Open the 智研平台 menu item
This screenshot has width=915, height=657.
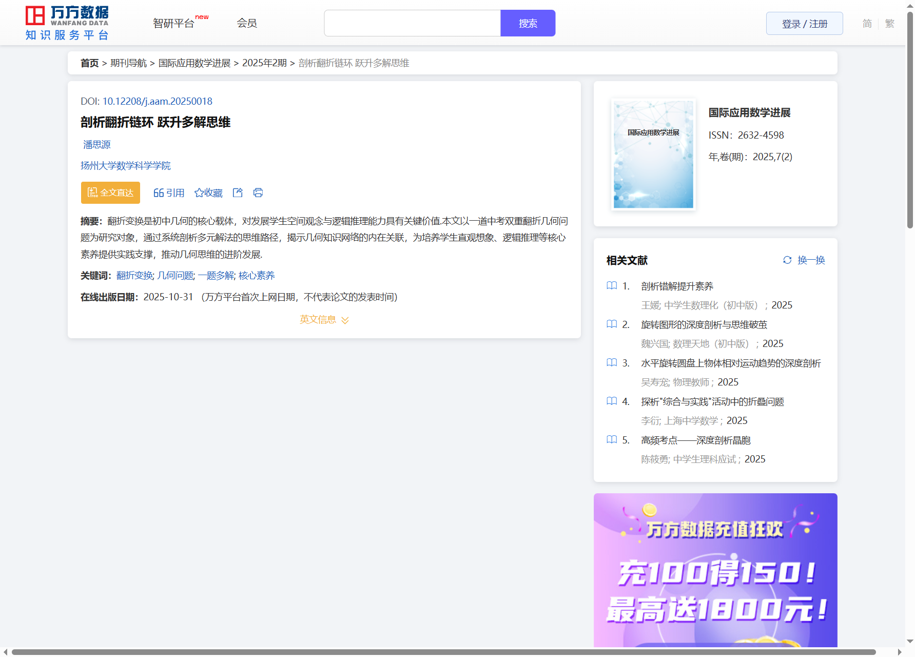click(x=173, y=24)
